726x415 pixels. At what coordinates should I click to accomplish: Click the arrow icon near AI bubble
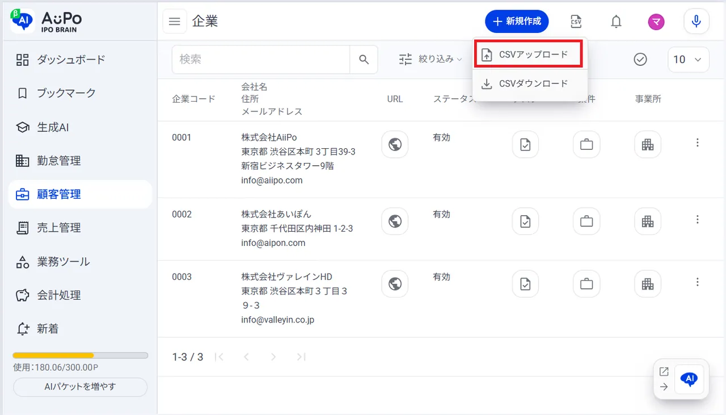click(664, 387)
